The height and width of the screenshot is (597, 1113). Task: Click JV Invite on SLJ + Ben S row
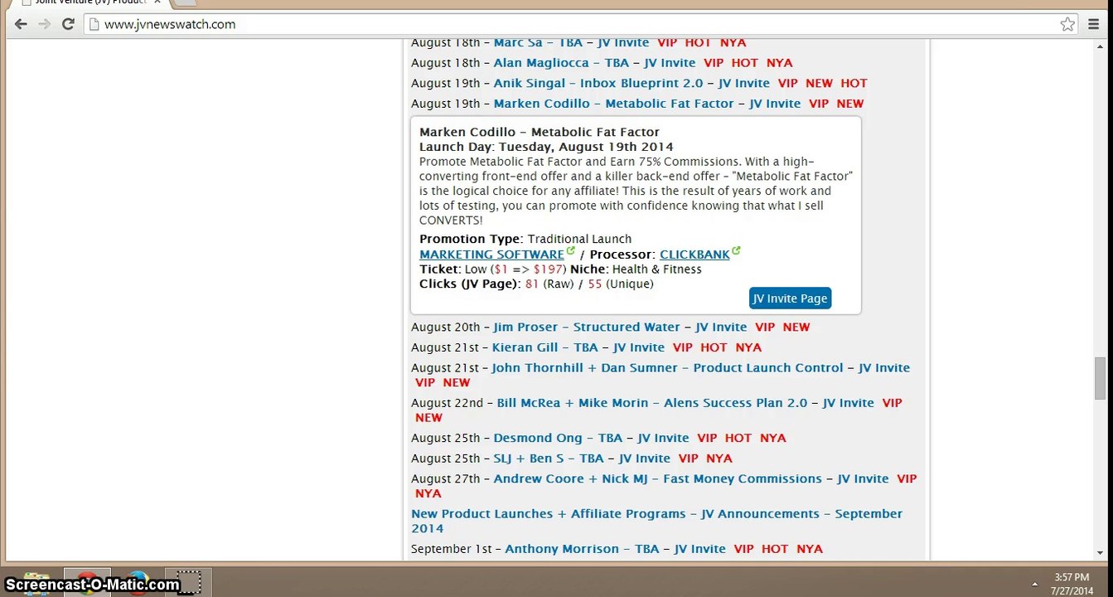click(x=645, y=459)
